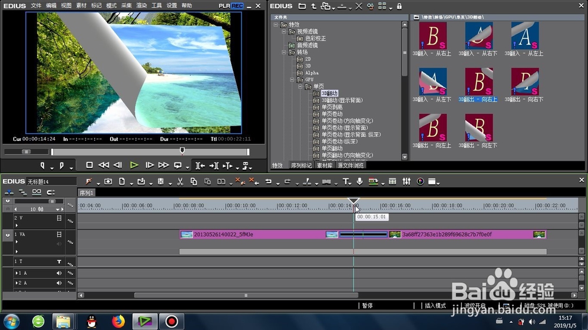The width and height of the screenshot is (588, 330).
Task: Click the New sequence icon
Action: tap(122, 181)
